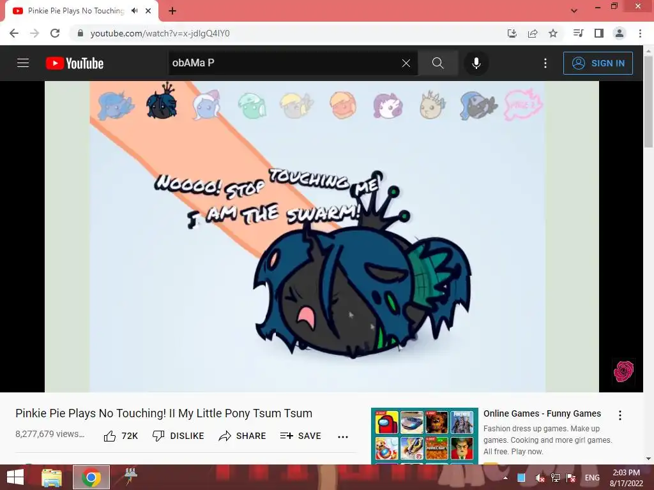
Task: Open a new browser tab
Action: point(172,11)
